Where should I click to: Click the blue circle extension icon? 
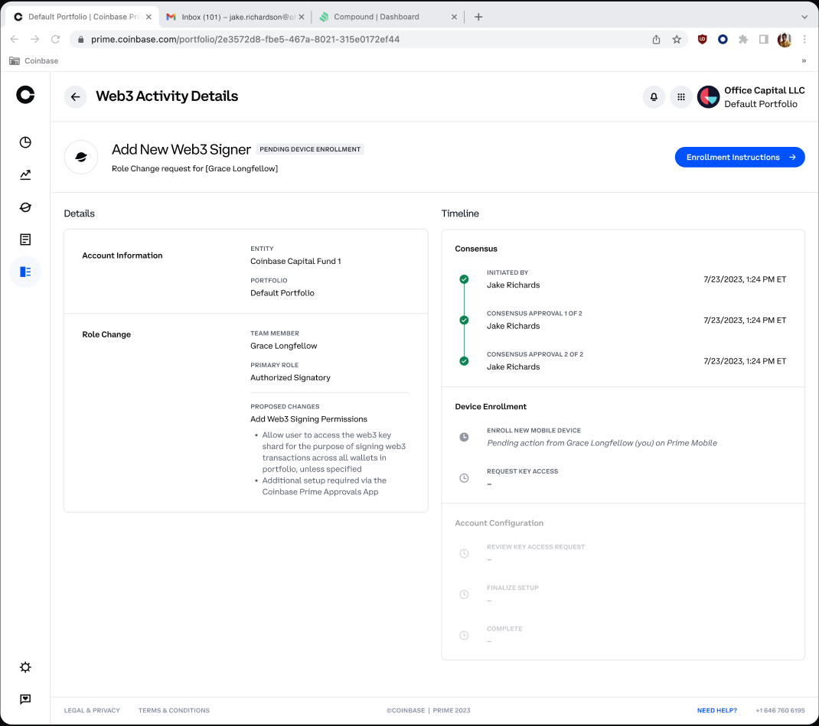723,39
